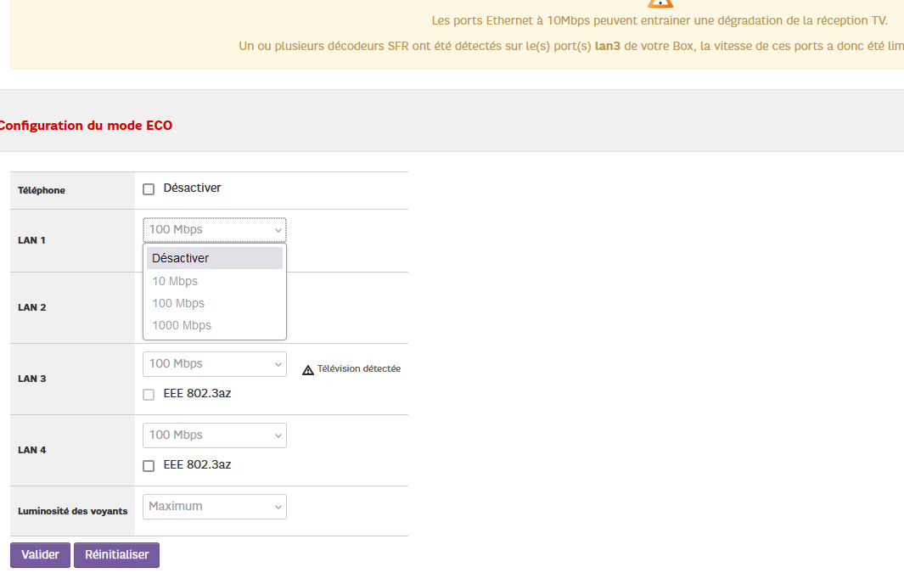This screenshot has width=904, height=573.
Task: Click the orange warning icon in the banner
Action: pyautogui.click(x=660, y=3)
